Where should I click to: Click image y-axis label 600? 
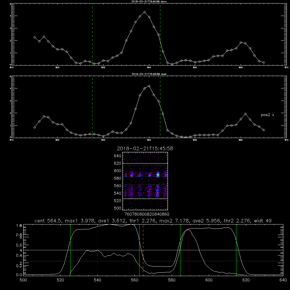coord(118,171)
